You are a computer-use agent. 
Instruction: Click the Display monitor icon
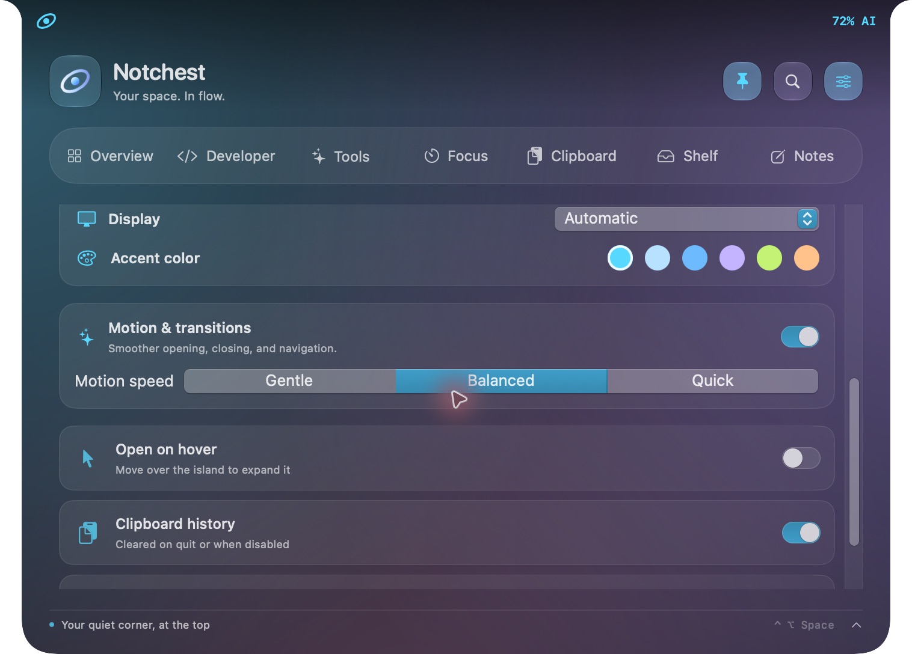tap(87, 219)
